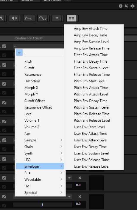Toggle the bypass checkbox beside Cutoff

coord(4,65)
